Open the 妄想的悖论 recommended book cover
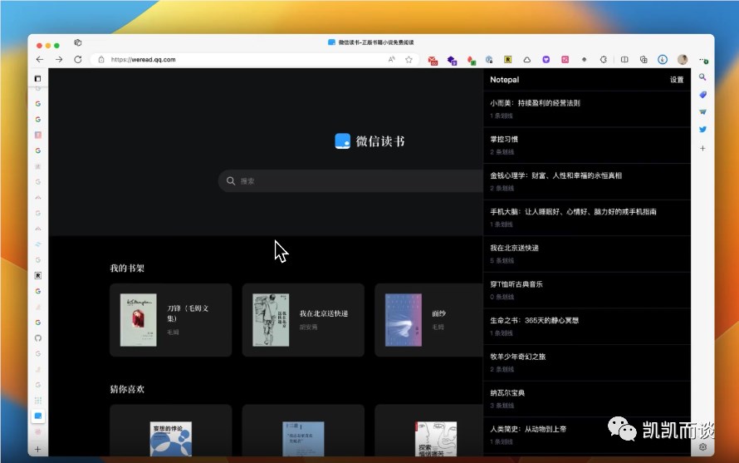739x463 pixels. pyautogui.click(x=170, y=438)
